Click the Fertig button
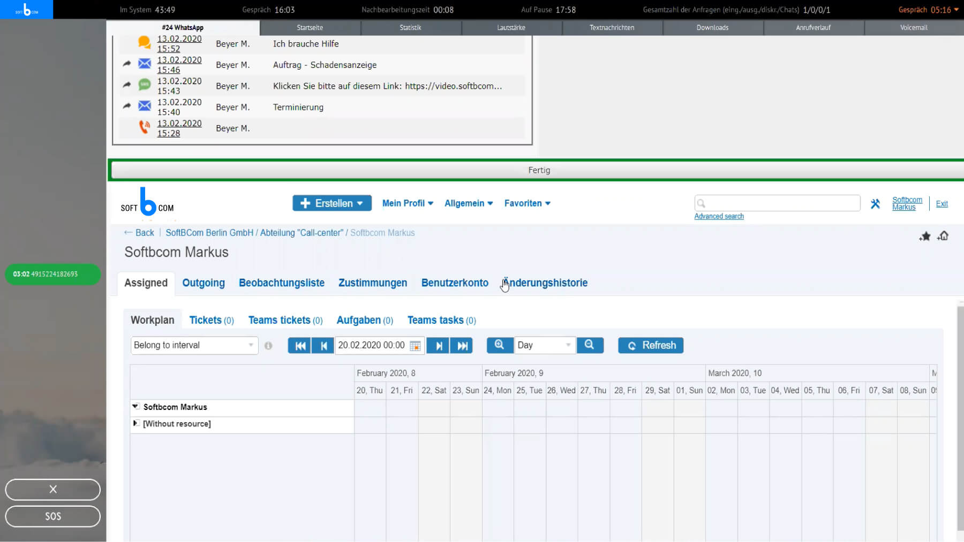964x542 pixels. tap(537, 170)
